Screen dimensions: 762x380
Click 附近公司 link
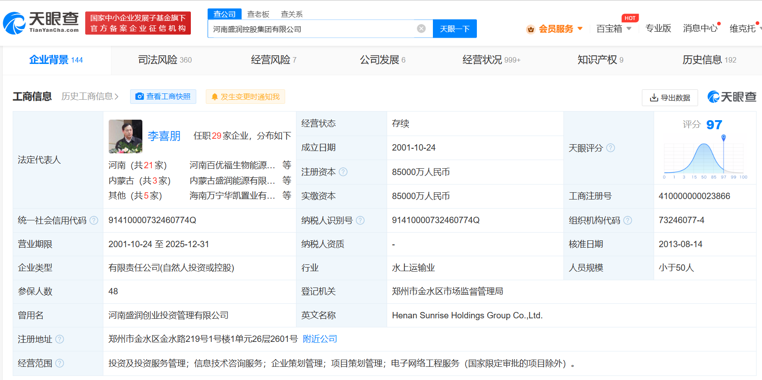[x=320, y=339]
